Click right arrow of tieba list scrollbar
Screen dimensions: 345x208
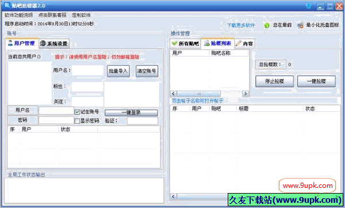pos(246,94)
